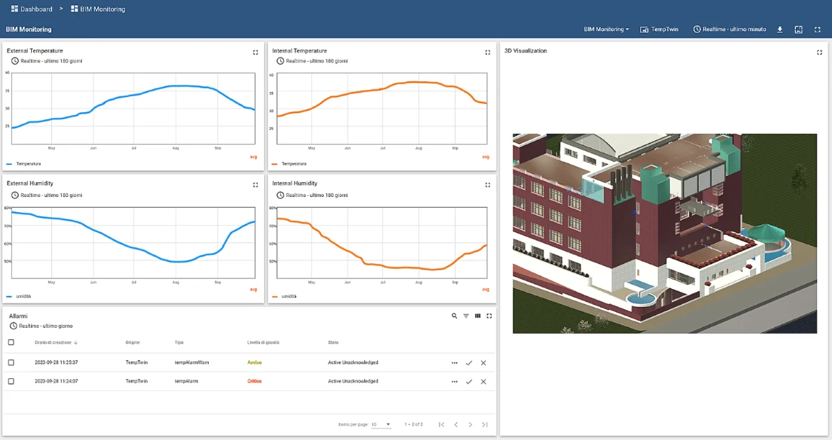Open search in Allarmi table

[455, 316]
